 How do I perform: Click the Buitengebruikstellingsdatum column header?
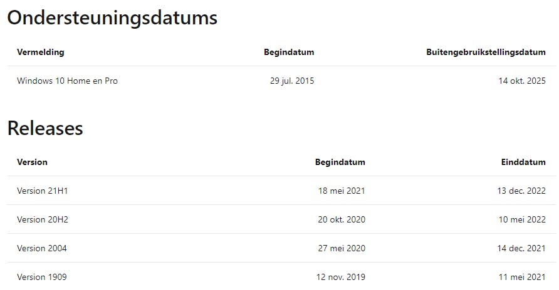coord(486,52)
